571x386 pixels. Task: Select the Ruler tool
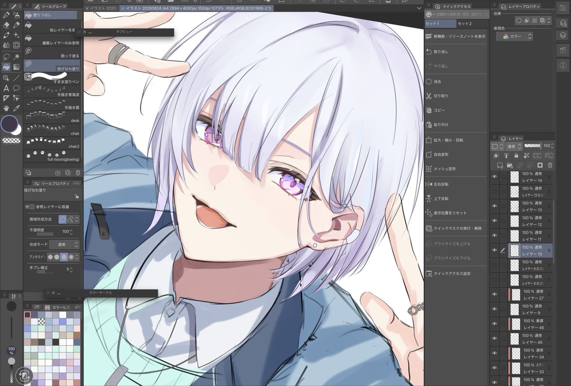6,98
